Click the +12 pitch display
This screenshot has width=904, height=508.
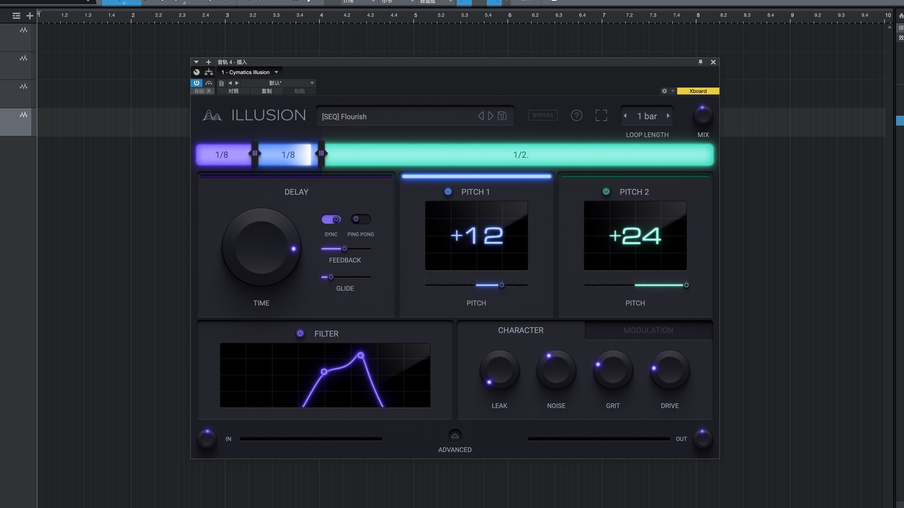coord(476,236)
